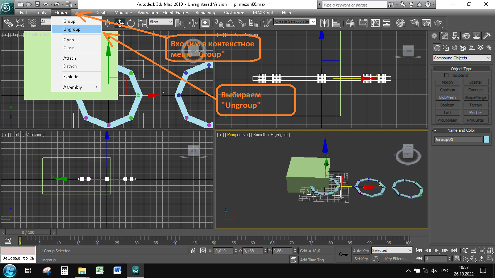The height and width of the screenshot is (278, 495).
Task: Choose Attach in the Group menu
Action: [x=76, y=58]
